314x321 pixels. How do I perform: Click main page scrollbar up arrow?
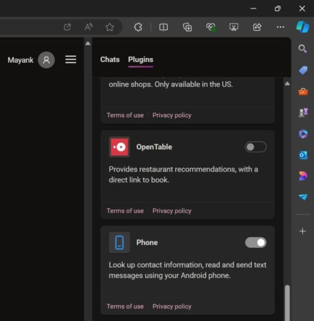pyautogui.click(x=88, y=43)
